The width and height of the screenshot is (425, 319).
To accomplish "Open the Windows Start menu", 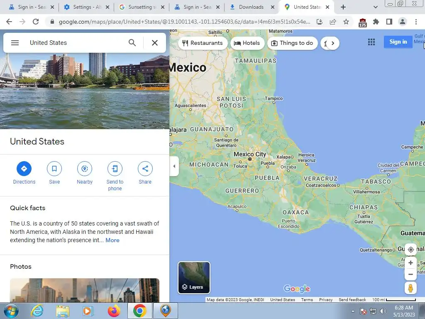I will pos(11,311).
